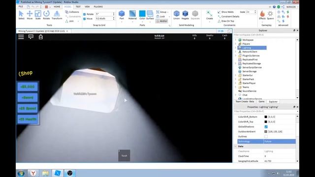This screenshot has width=315, height=177.
Task: Open the FILE menu
Action: tap(21, 6)
